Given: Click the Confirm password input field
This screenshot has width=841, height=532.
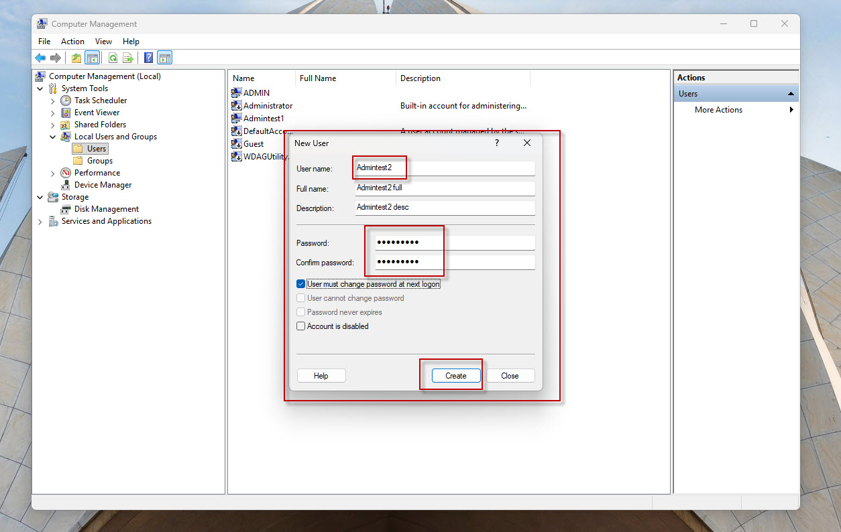Looking at the screenshot, I should [x=455, y=262].
